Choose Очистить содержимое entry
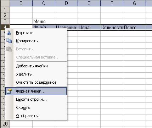 coord(36,82)
